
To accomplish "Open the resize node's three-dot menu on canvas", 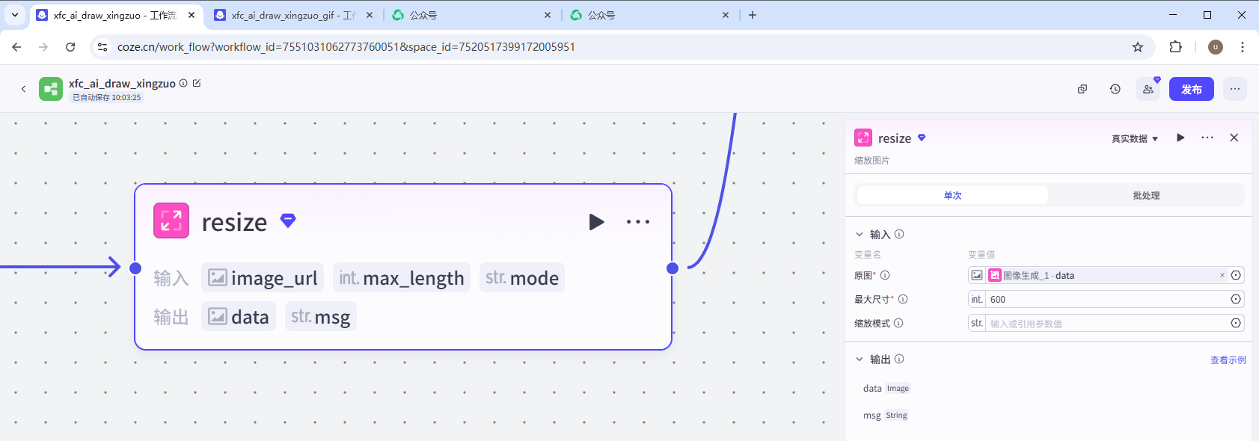I will click(x=638, y=222).
